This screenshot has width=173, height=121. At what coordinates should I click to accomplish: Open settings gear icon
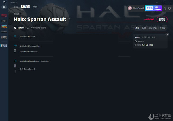(170, 8)
